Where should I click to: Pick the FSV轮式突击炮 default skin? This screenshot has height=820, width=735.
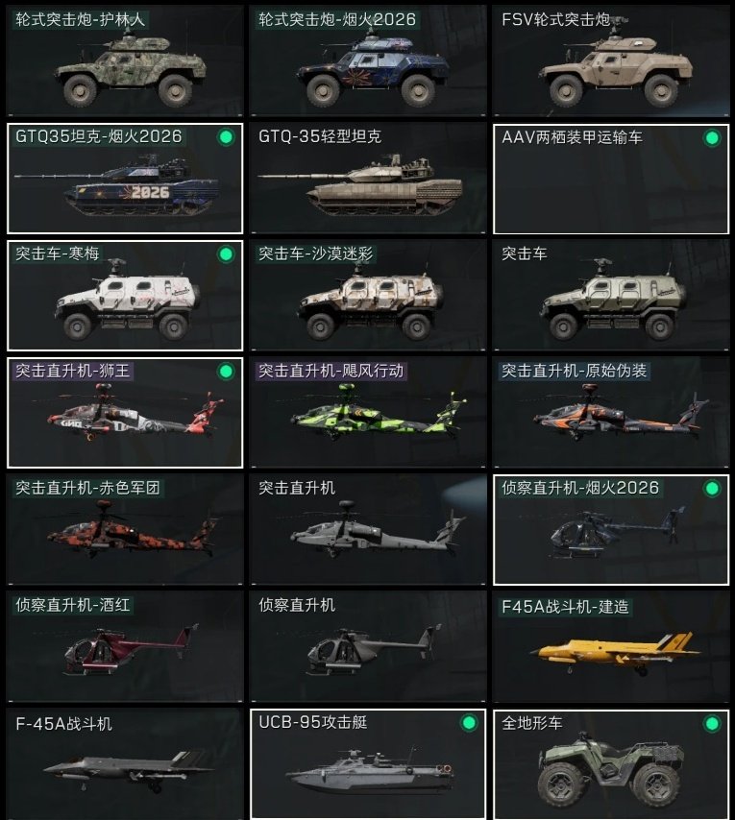(x=611, y=60)
